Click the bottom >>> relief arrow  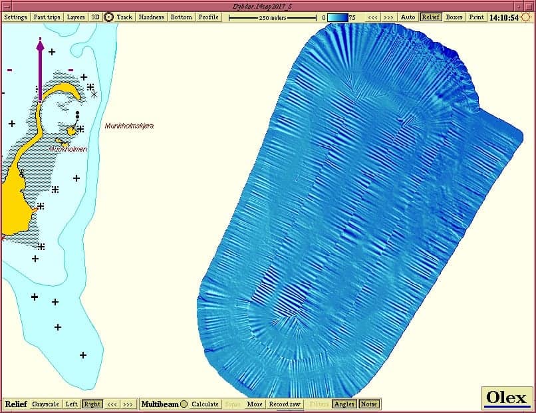click(x=128, y=404)
